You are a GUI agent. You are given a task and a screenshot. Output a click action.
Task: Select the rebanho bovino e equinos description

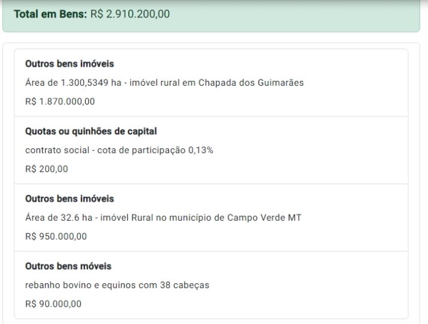click(x=117, y=285)
